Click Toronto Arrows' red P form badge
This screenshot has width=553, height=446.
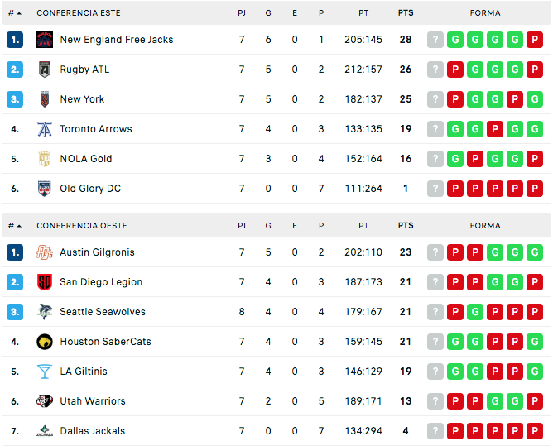tap(495, 129)
